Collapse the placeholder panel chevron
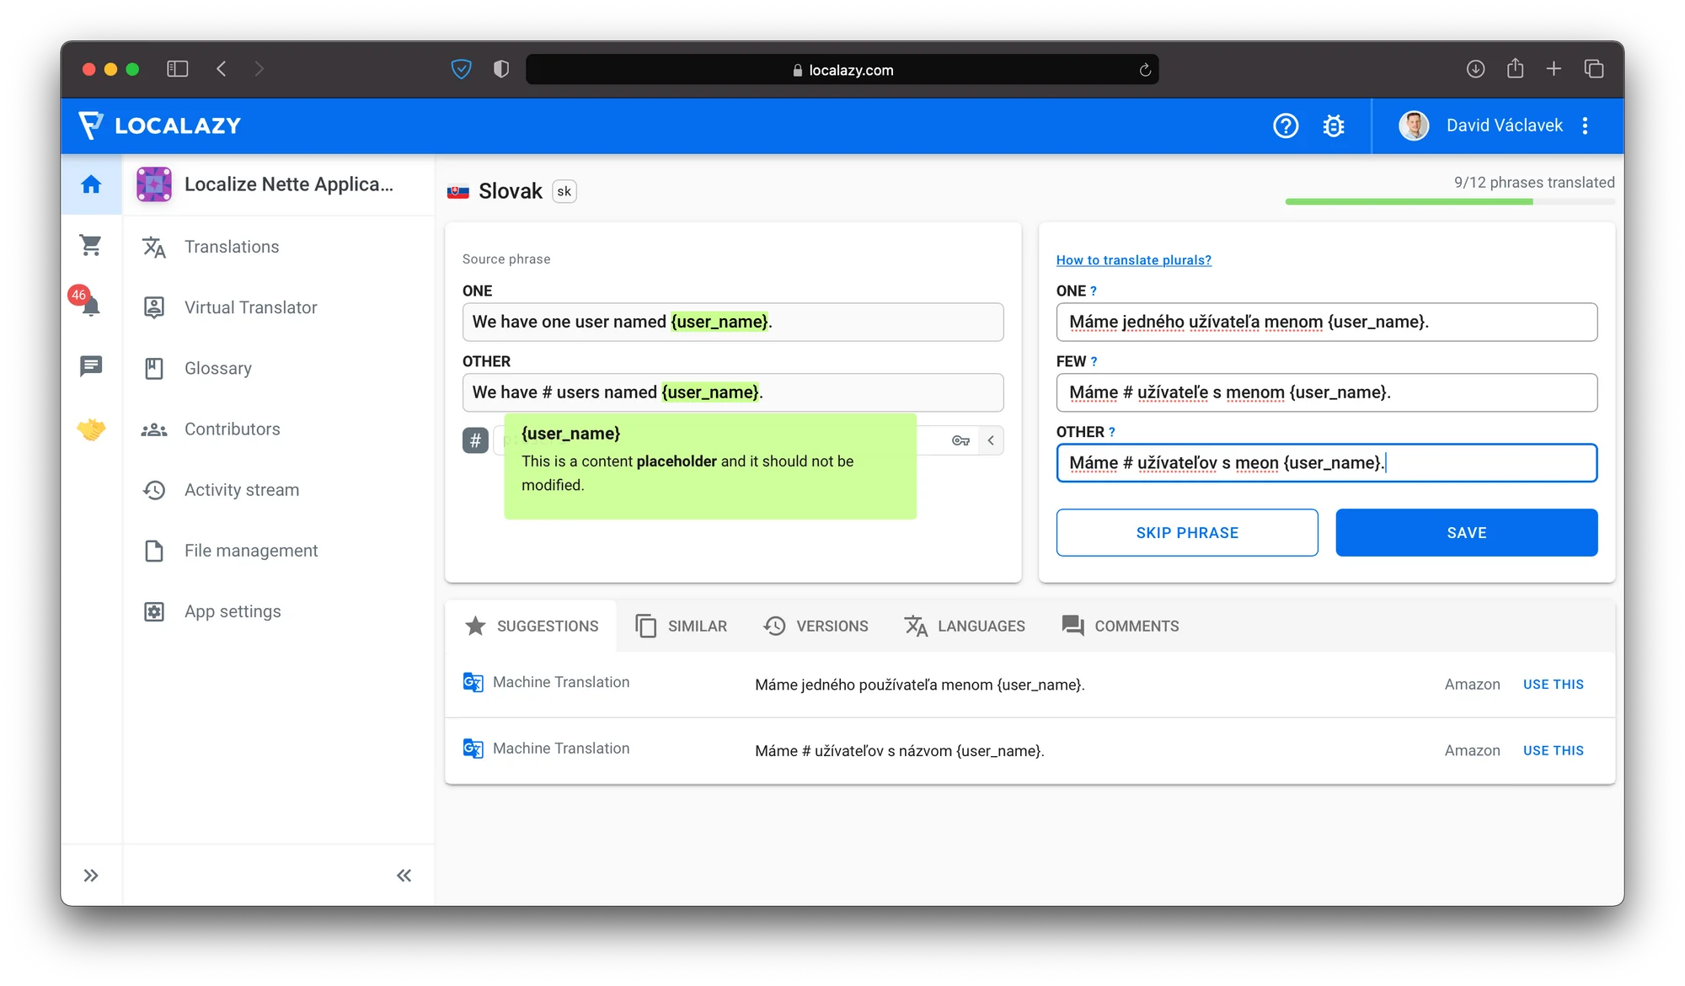The width and height of the screenshot is (1685, 986). (991, 440)
